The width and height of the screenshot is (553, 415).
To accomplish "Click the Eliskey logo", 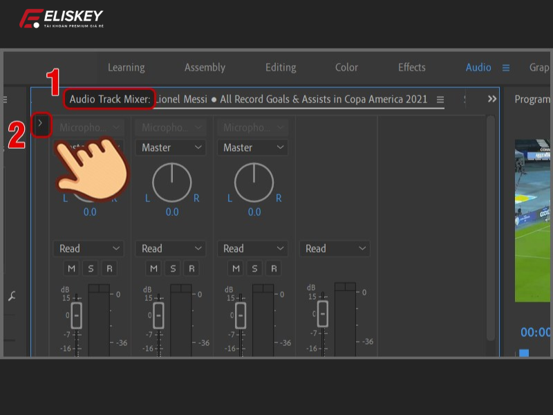I will pos(61,19).
